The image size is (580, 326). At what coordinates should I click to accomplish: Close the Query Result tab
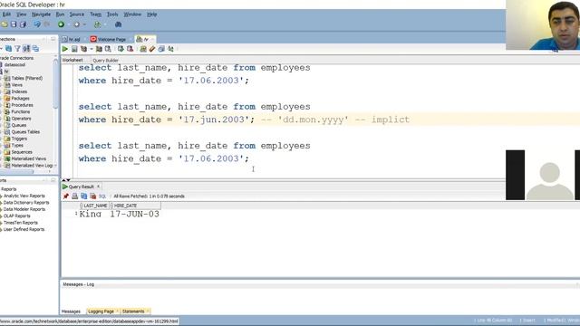(x=99, y=187)
